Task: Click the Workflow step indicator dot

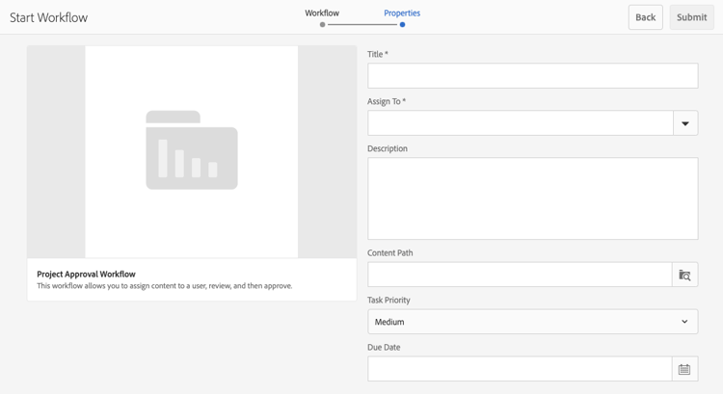Action: 322,25
